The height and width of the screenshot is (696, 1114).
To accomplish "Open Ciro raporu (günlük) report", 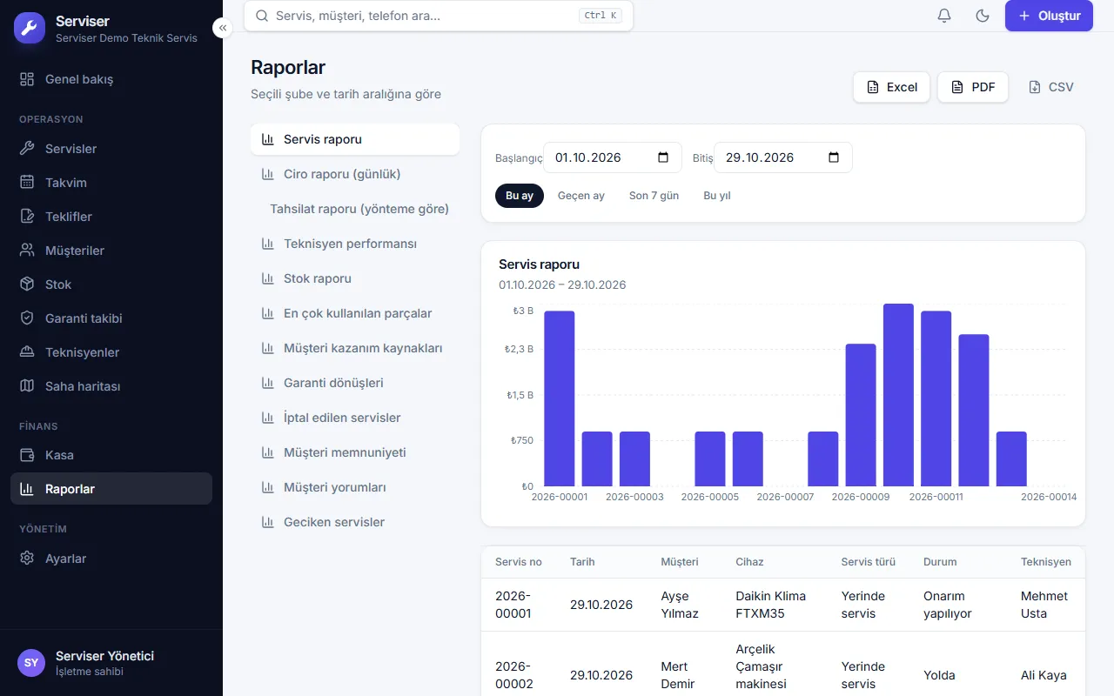I will 355,174.
